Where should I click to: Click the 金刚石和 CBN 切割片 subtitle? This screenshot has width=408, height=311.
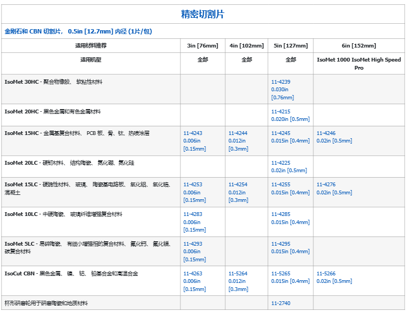click(x=78, y=31)
